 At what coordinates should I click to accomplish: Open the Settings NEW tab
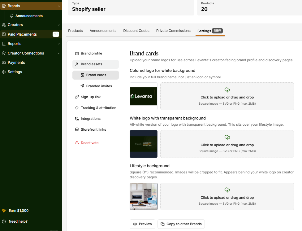point(210,31)
